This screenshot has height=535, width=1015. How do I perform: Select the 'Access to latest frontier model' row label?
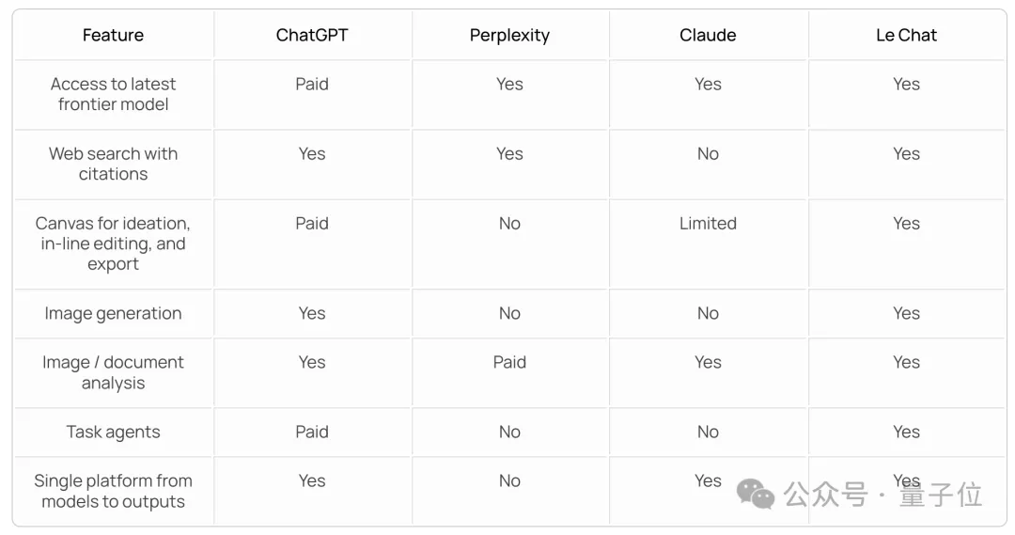click(x=113, y=94)
